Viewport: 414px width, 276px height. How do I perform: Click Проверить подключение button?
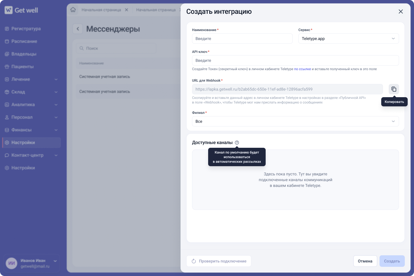219,261
